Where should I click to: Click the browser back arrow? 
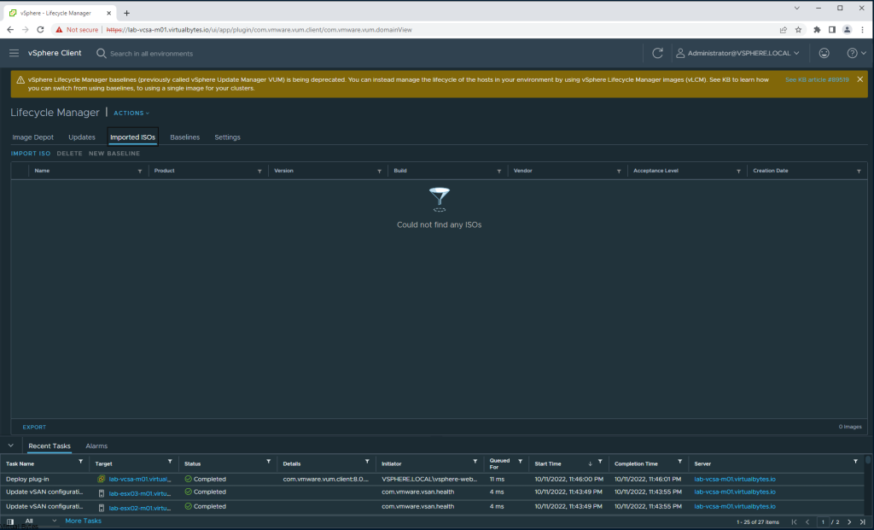click(10, 30)
